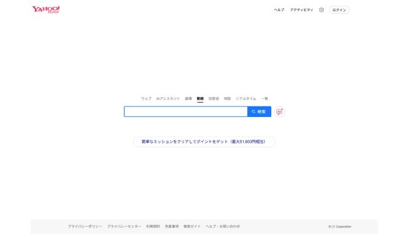Open the プライバシーポリシー footer link

(x=85, y=226)
